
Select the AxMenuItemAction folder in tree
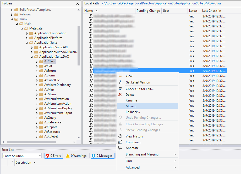[58, 104]
